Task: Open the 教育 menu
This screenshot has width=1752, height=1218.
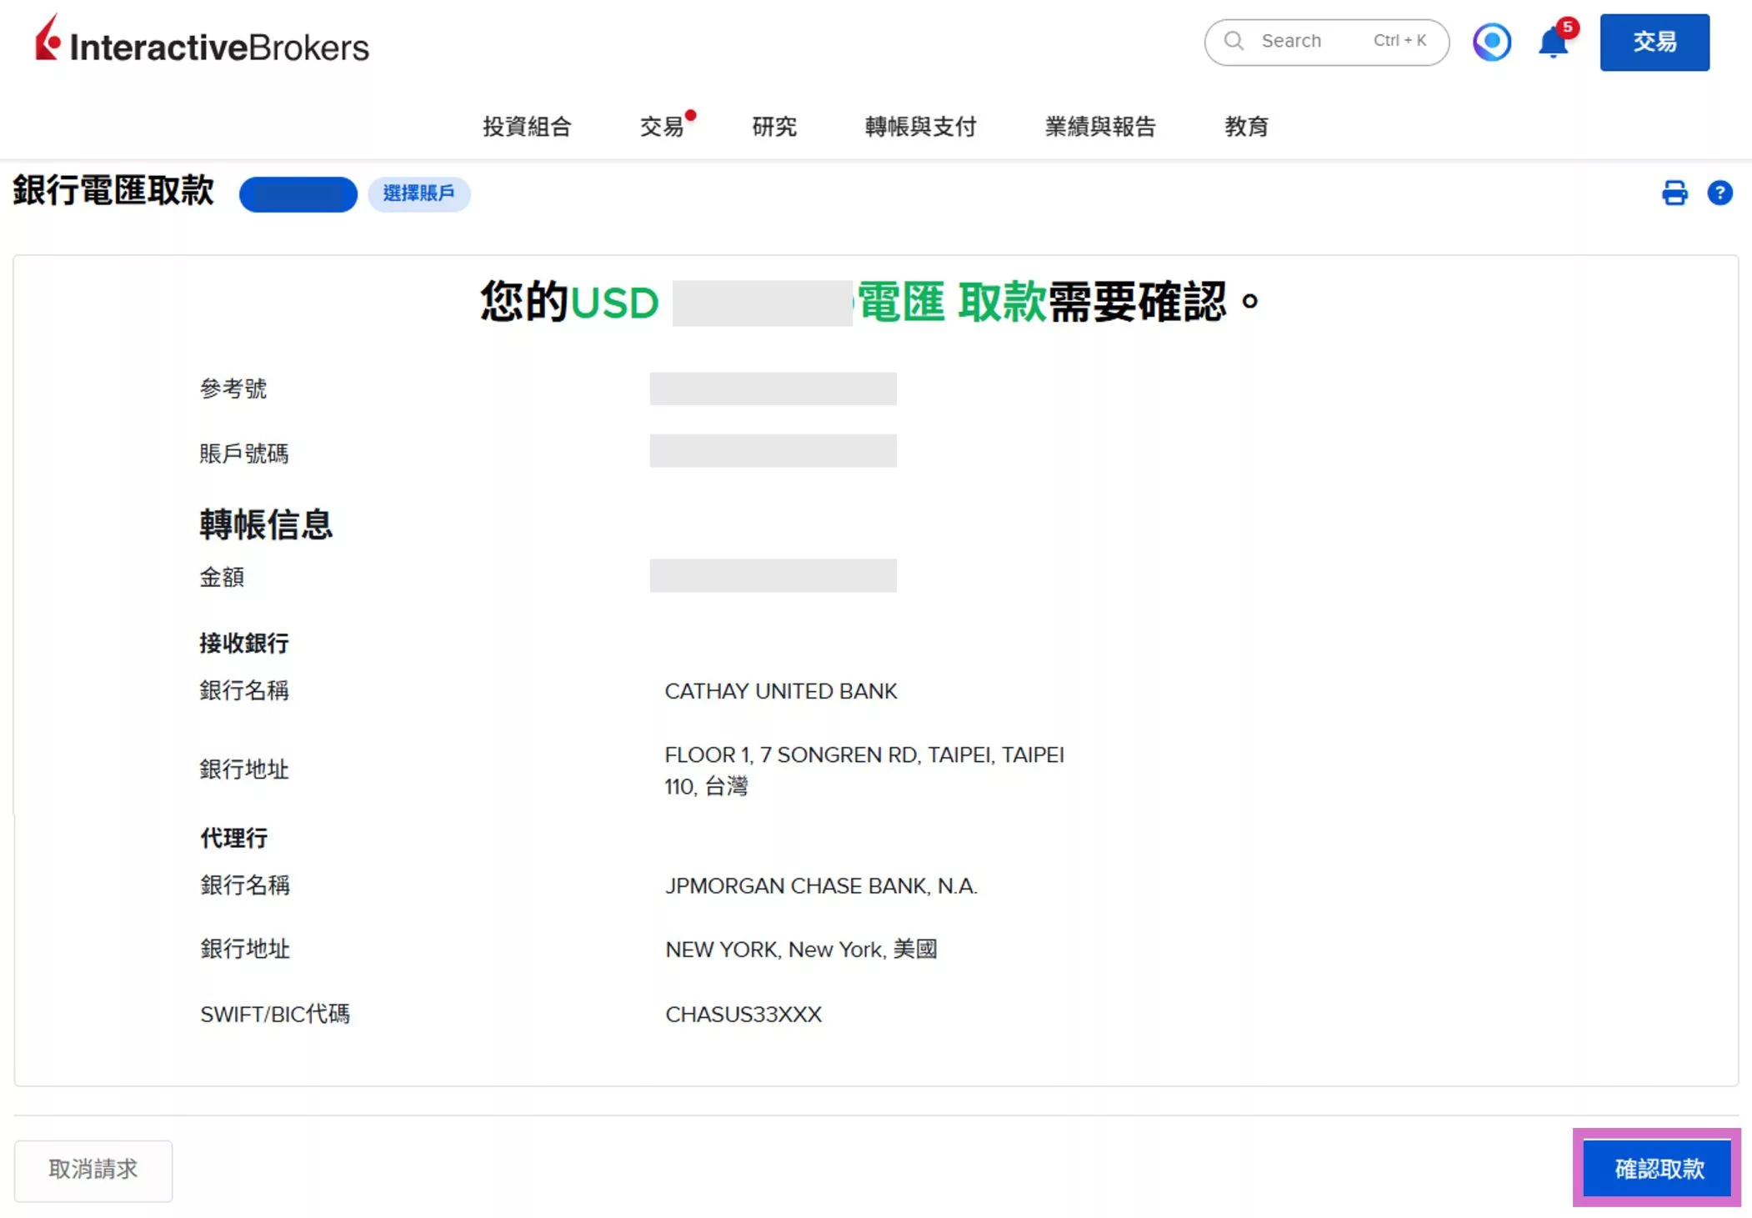Action: click(1246, 127)
